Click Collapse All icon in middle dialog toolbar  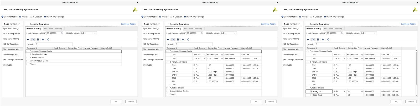tap(178, 39)
